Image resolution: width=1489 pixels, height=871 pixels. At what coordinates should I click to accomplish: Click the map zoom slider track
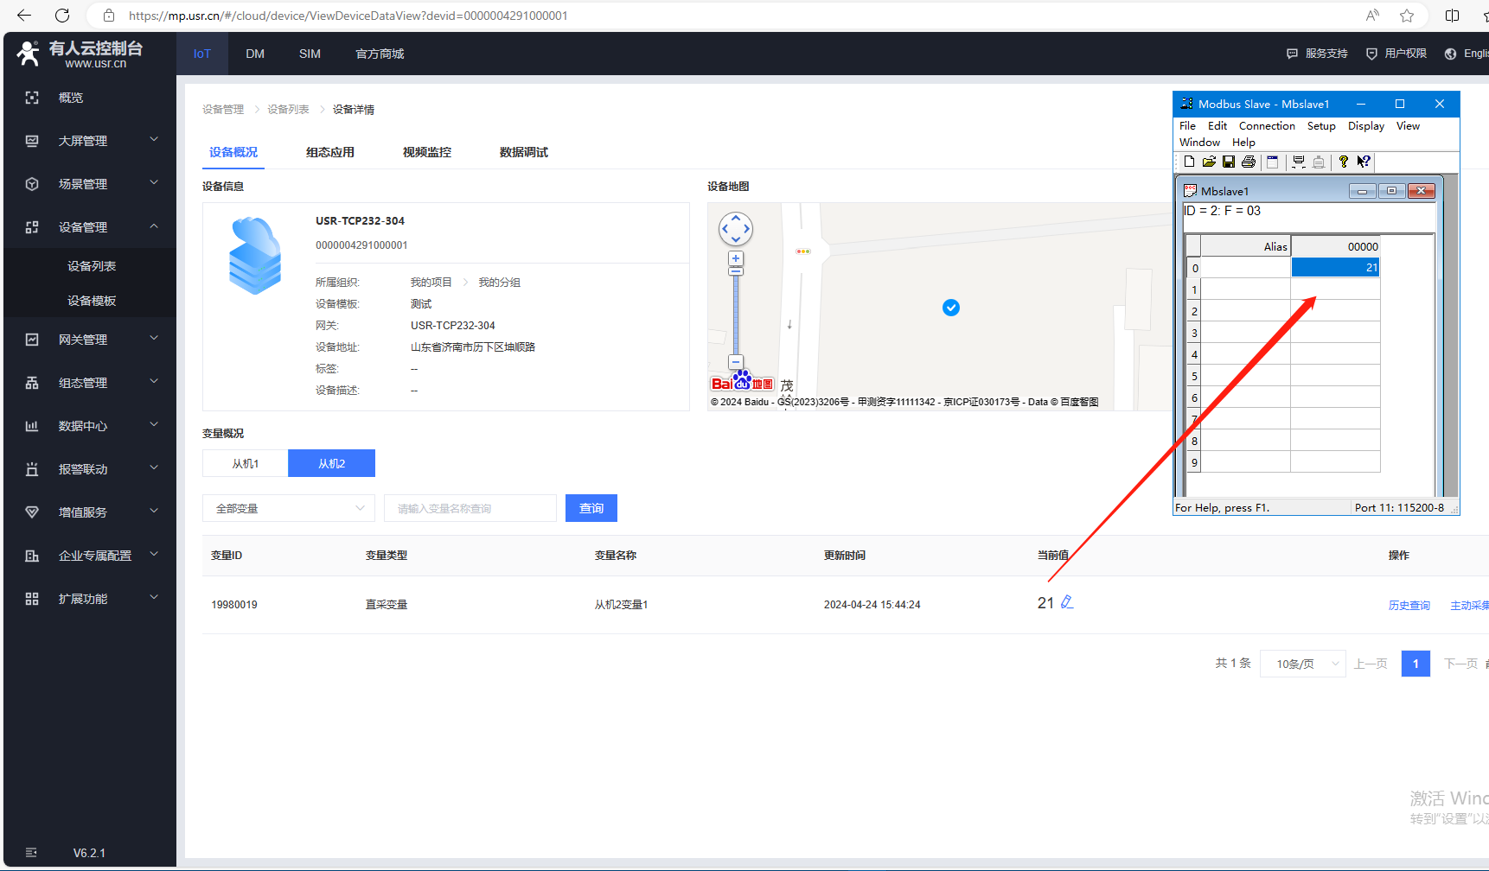[736, 315]
